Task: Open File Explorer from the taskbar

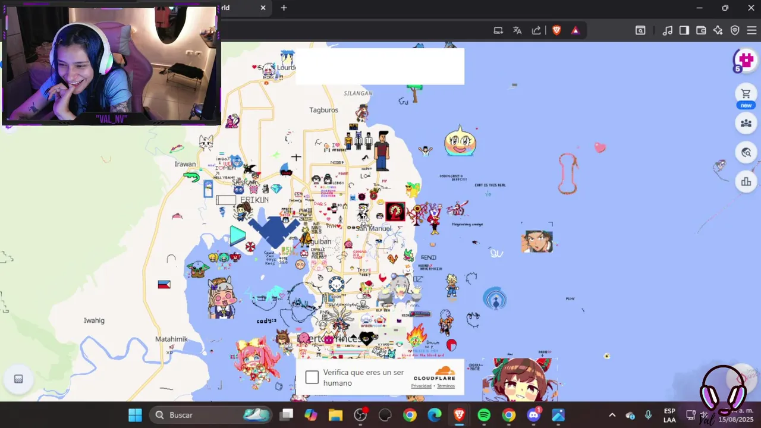Action: click(335, 415)
